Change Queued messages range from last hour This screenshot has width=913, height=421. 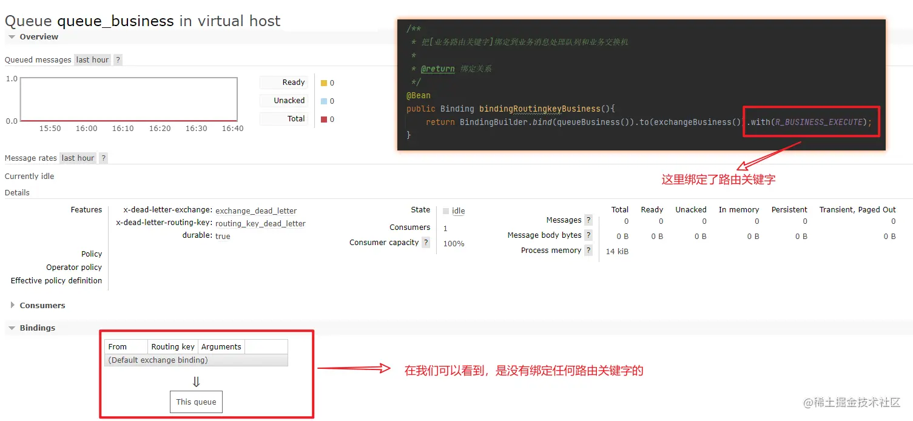[x=92, y=60]
